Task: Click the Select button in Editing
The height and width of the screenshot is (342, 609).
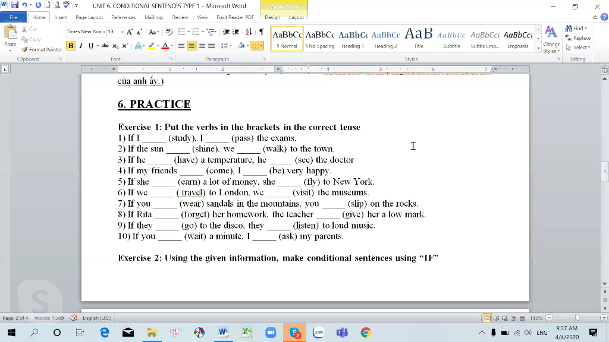Action: [578, 47]
